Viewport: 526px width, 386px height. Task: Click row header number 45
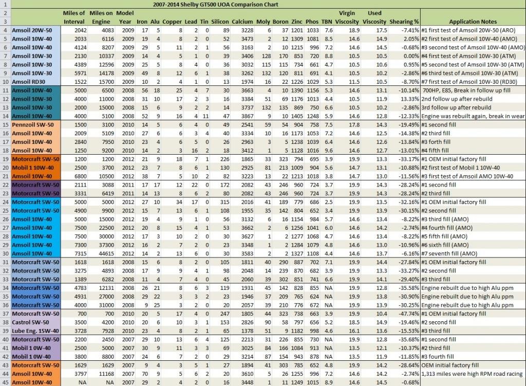pyautogui.click(x=5, y=382)
